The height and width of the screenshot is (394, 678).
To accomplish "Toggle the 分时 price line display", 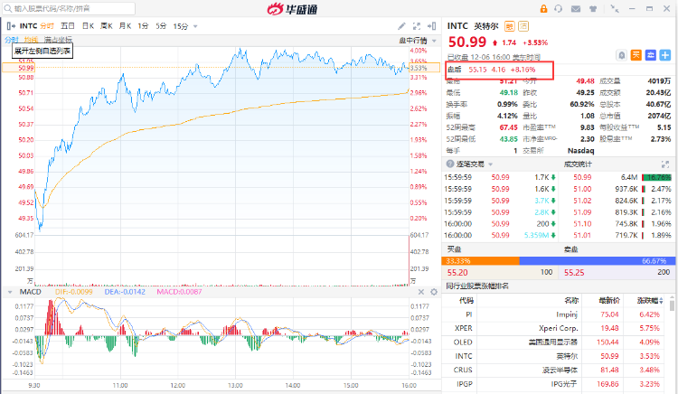I will (x=11, y=40).
